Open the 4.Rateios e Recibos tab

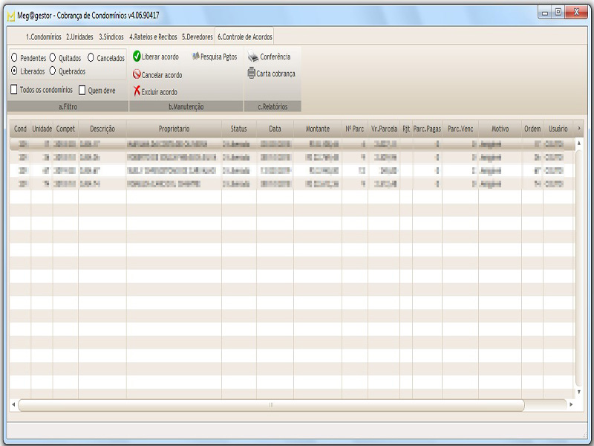pyautogui.click(x=153, y=36)
